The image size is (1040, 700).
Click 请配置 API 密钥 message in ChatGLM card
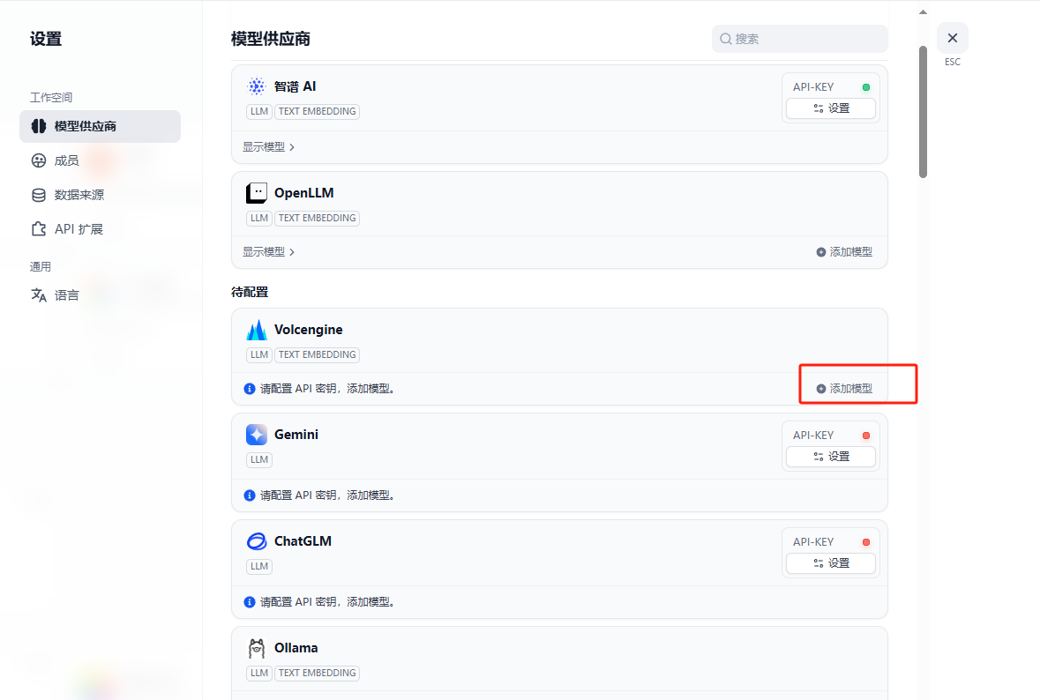[x=327, y=602]
